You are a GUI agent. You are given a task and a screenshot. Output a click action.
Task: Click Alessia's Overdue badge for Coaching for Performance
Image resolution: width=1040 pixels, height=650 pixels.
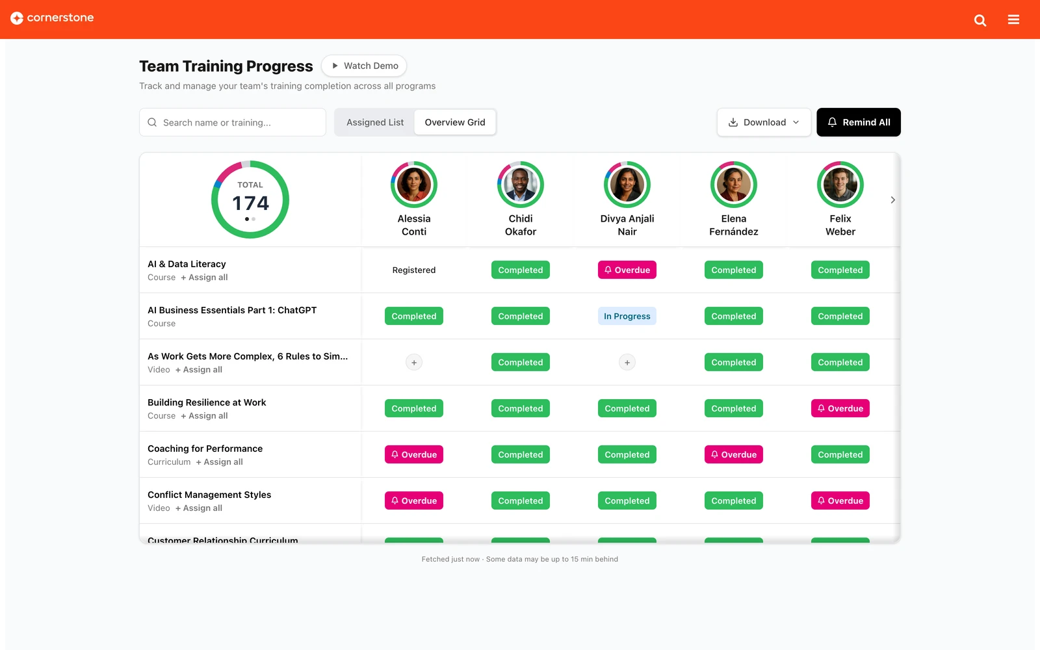(414, 455)
